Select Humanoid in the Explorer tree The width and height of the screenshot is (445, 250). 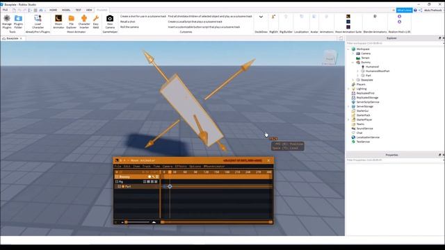pos(372,67)
